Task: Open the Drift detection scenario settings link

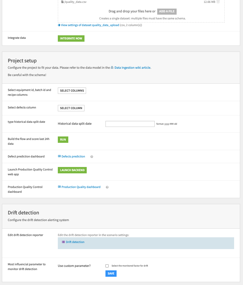Action: click(x=74, y=242)
